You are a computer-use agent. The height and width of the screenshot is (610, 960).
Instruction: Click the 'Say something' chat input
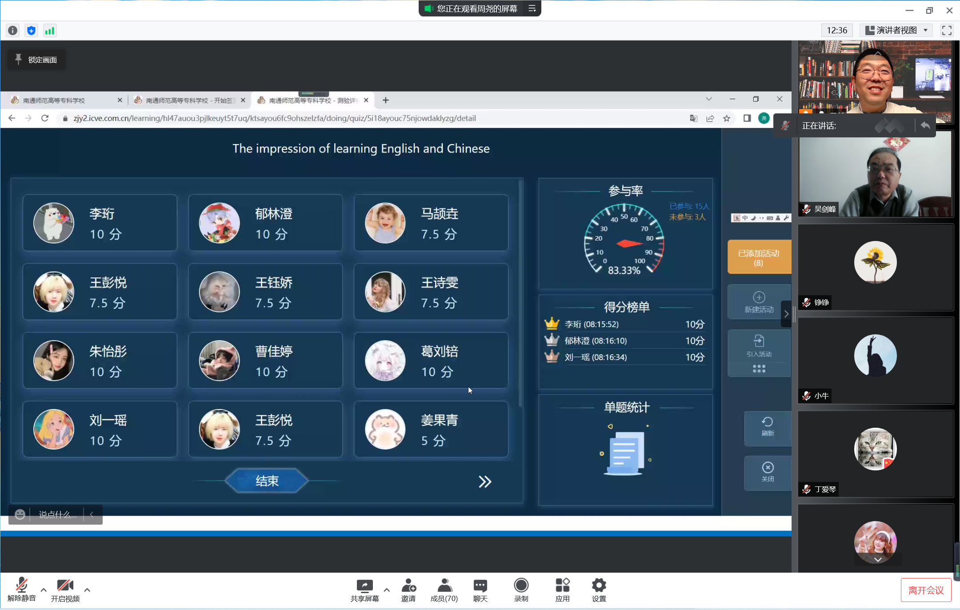58,514
